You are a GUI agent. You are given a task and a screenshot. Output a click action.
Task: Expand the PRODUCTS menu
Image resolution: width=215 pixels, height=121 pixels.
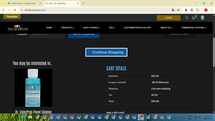[68, 28]
